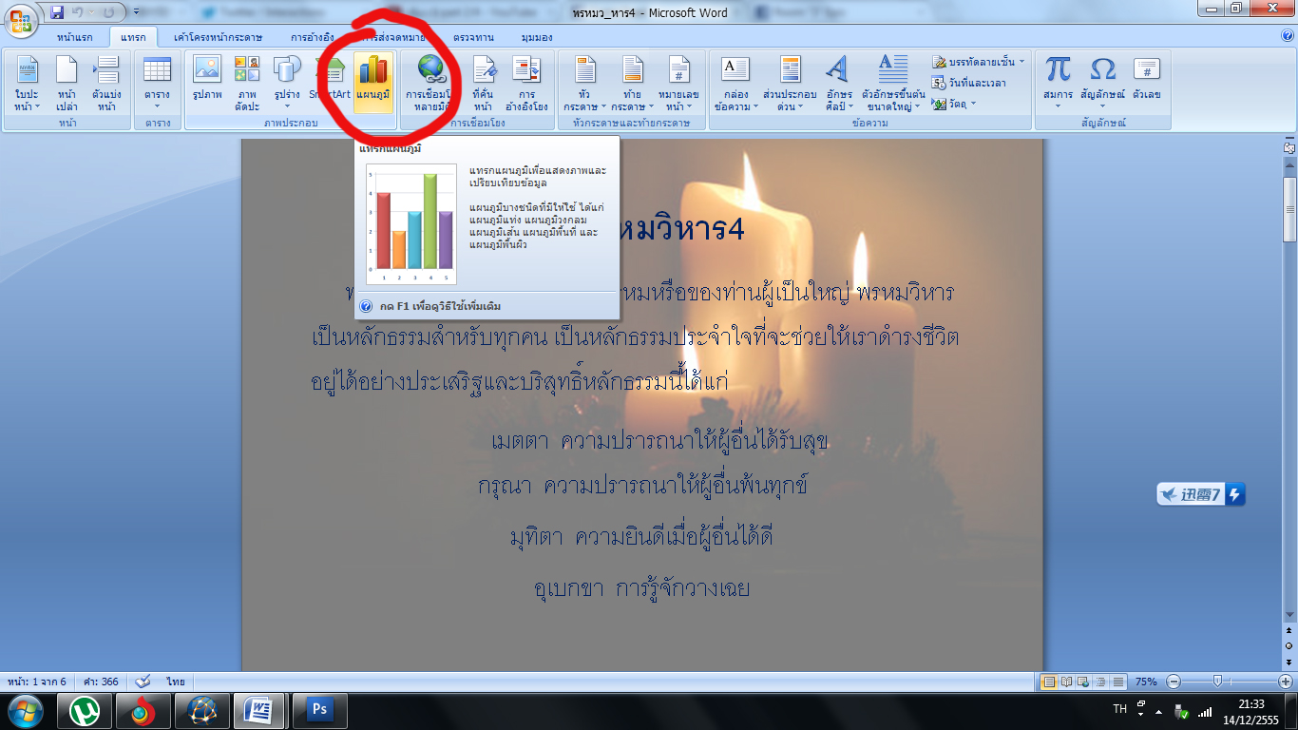Switch to Outline view
Screen dimensions: 1298x730
click(1101, 682)
